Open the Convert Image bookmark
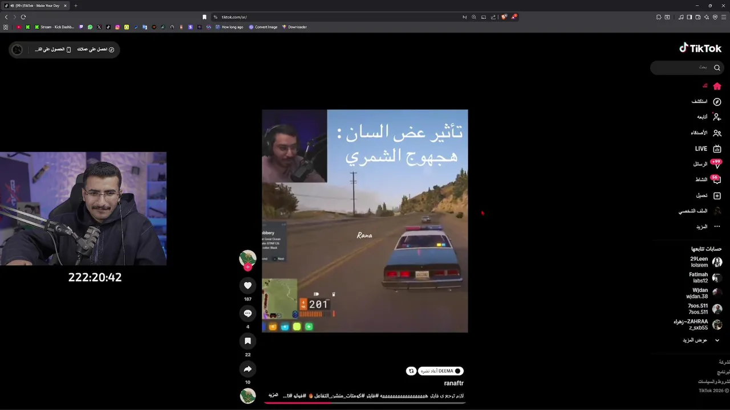The width and height of the screenshot is (730, 410). 263,27
